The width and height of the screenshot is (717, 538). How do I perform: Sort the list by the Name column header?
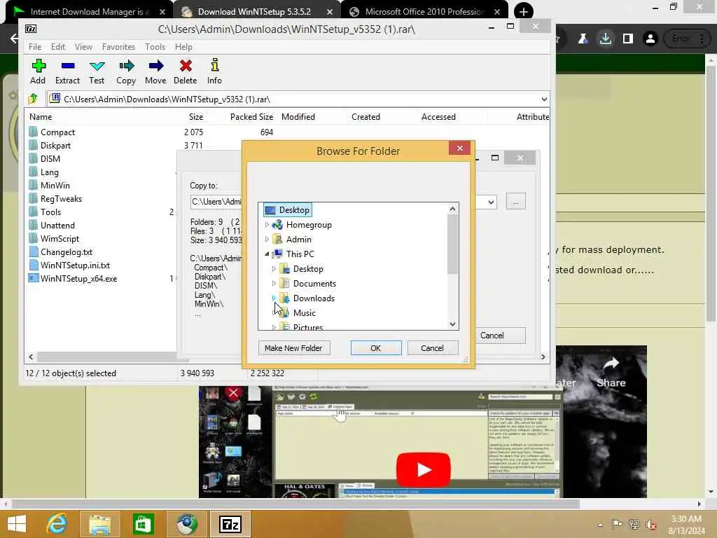click(x=41, y=117)
